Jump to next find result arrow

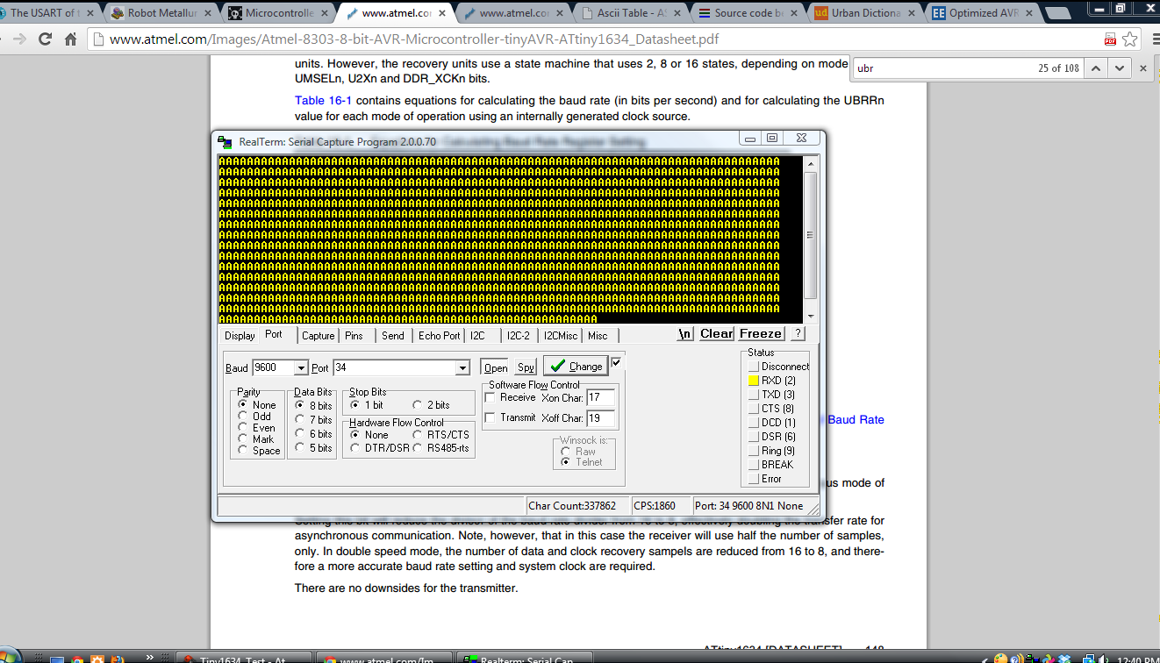1119,68
